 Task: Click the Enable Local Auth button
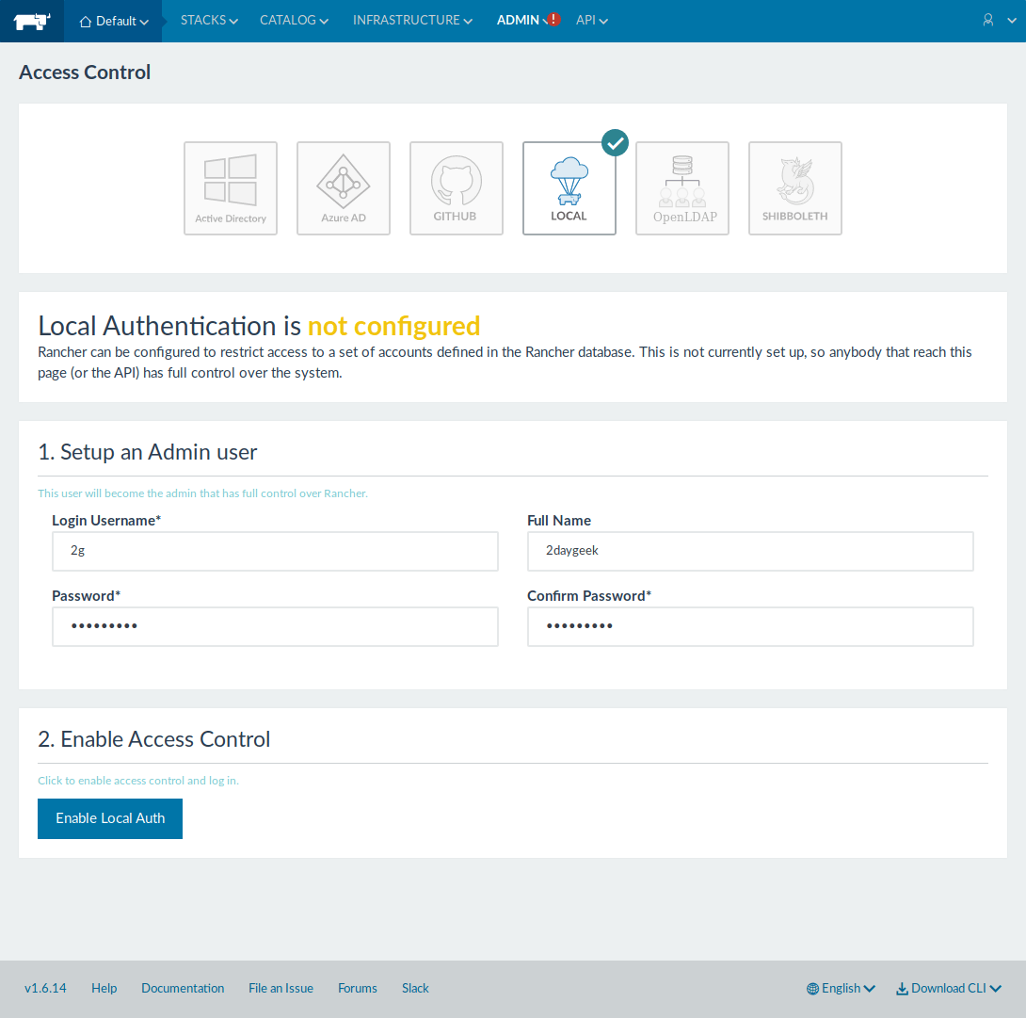coord(110,818)
